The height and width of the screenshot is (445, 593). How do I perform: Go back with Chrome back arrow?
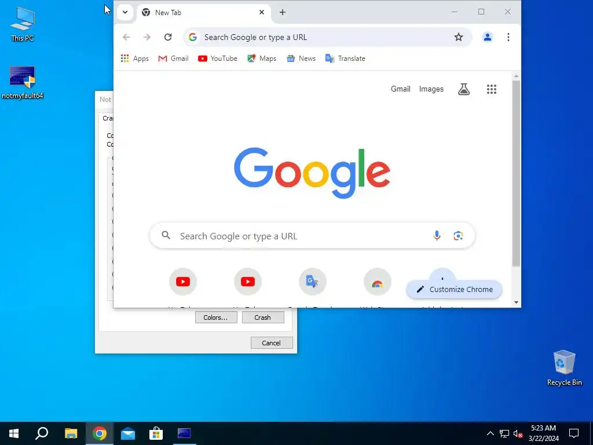(126, 37)
